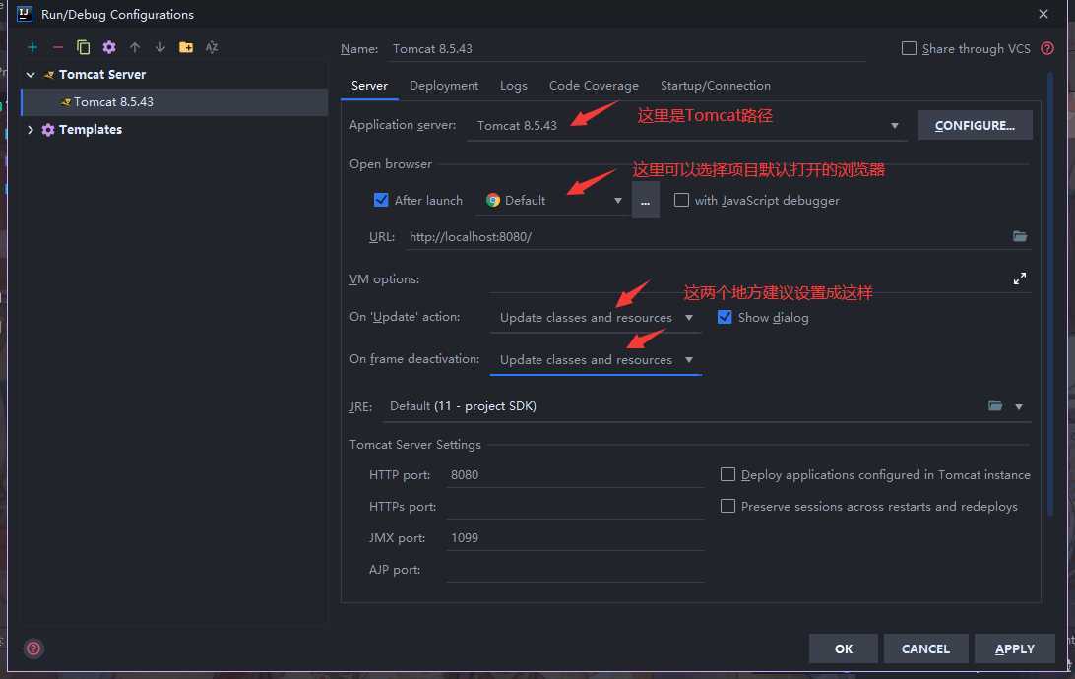Add a new configuration with plus icon
This screenshot has width=1075, height=679.
[32, 47]
